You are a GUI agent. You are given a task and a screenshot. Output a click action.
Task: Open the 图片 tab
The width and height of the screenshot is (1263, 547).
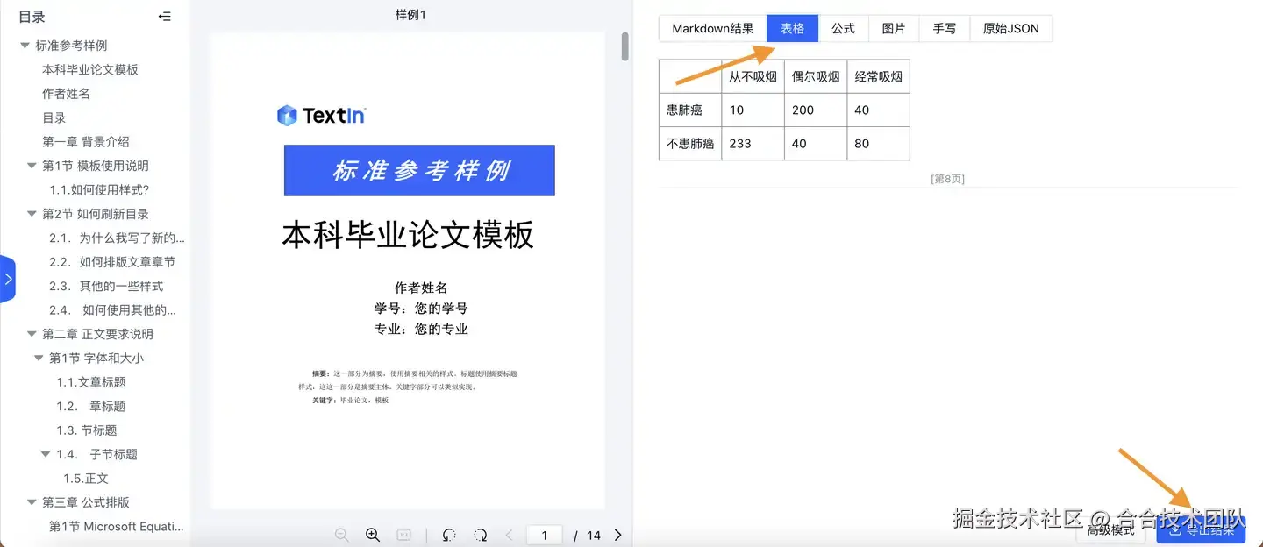pyautogui.click(x=894, y=28)
